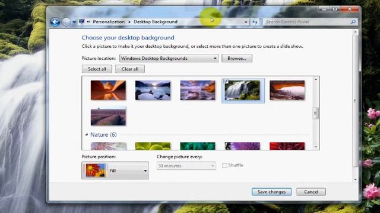Click the Save changes button
Screen dimensions: 380x213
pos(271,192)
